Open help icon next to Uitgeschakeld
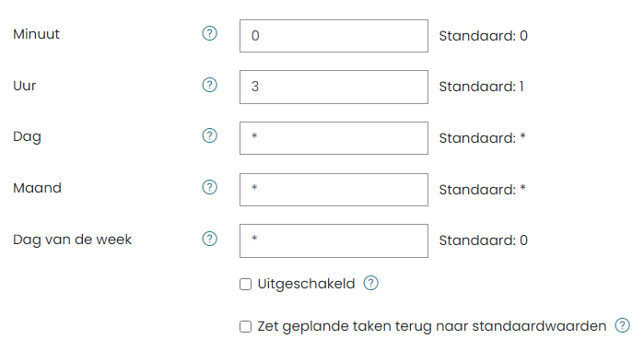Viewport: 644px width, 351px height. click(371, 283)
